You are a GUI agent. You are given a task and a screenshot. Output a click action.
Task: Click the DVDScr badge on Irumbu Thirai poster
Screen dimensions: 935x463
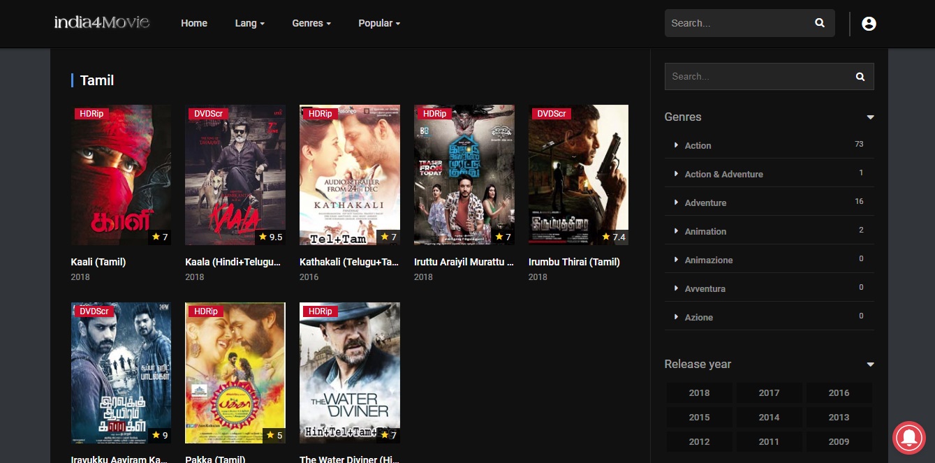(550, 113)
